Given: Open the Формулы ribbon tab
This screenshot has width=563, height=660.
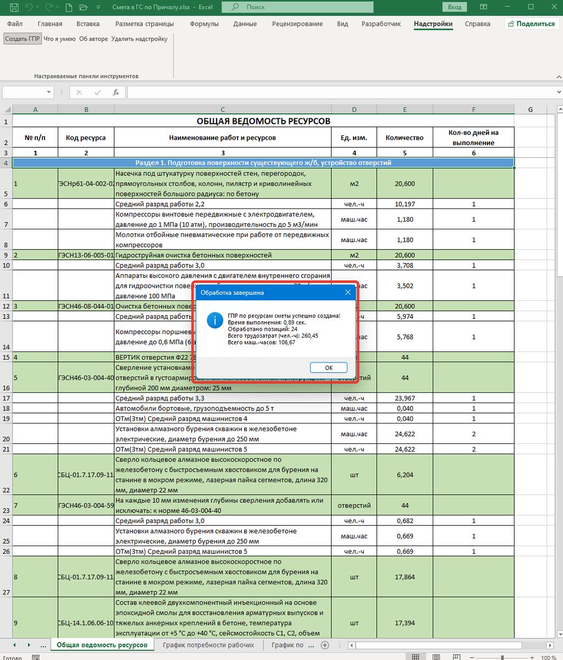Looking at the screenshot, I should [x=204, y=24].
